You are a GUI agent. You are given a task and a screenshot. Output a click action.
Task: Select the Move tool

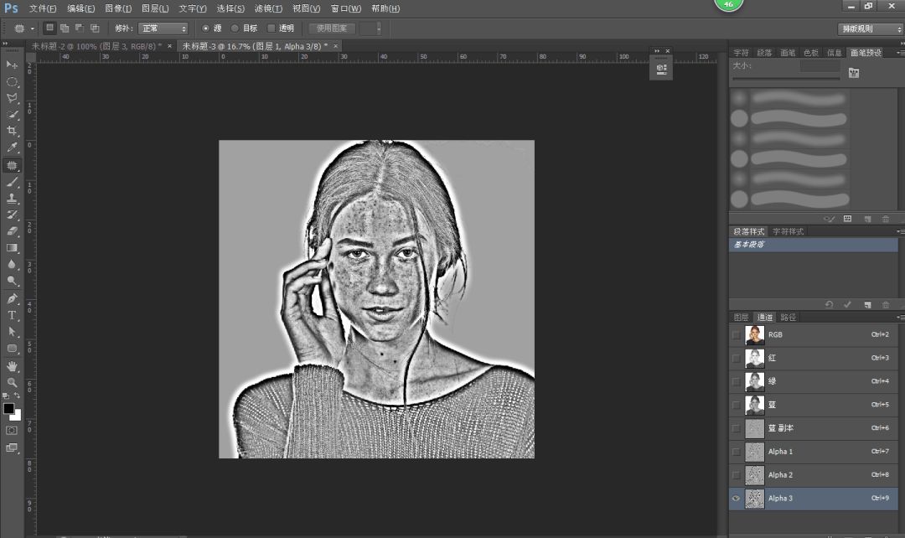[12, 65]
